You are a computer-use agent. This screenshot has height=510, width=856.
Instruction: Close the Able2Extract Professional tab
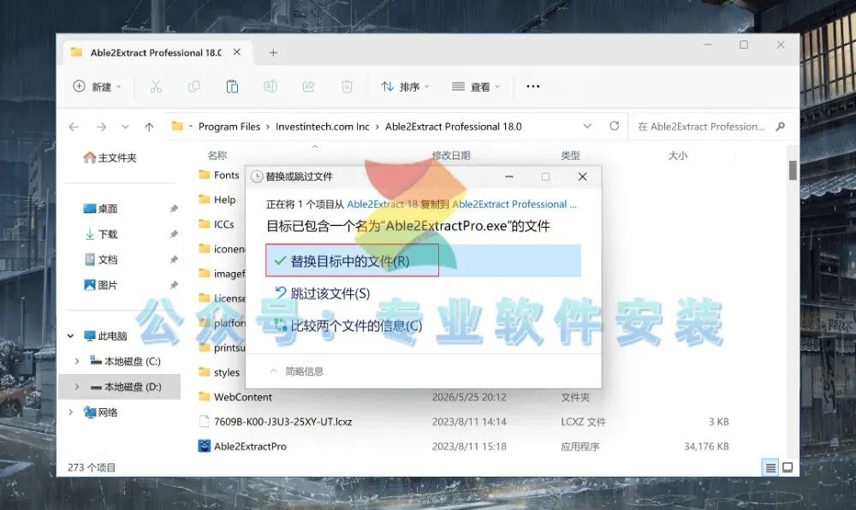coord(237,52)
